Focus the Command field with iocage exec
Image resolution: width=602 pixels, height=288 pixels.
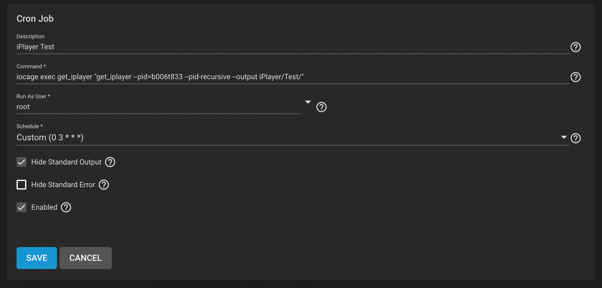point(293,77)
